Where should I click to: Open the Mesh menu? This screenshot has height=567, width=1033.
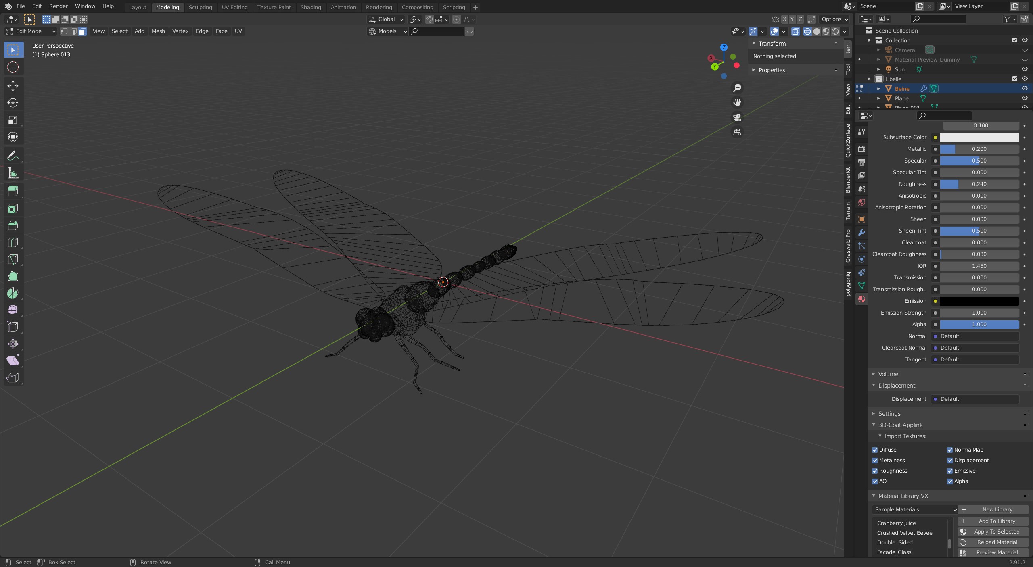158,31
